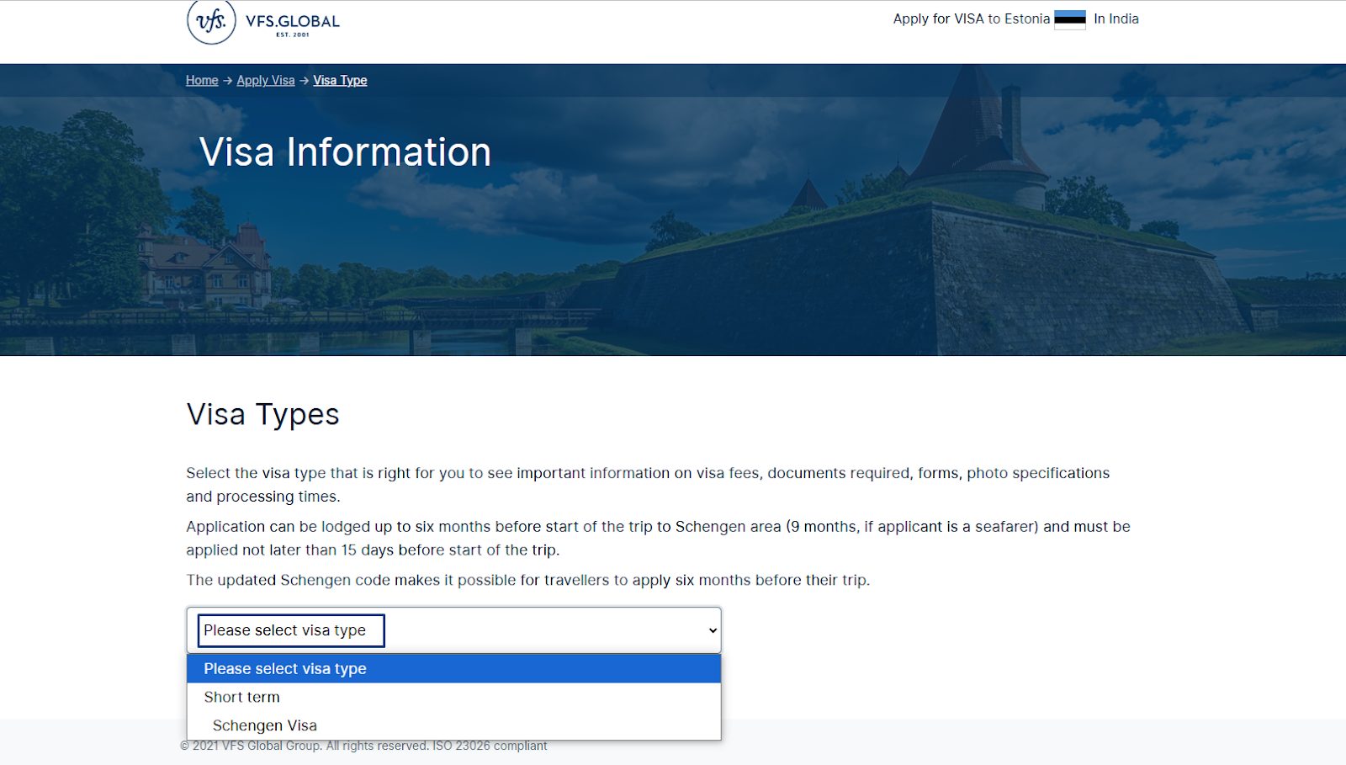
Task: Click the VFS Global logo
Action: (x=263, y=22)
